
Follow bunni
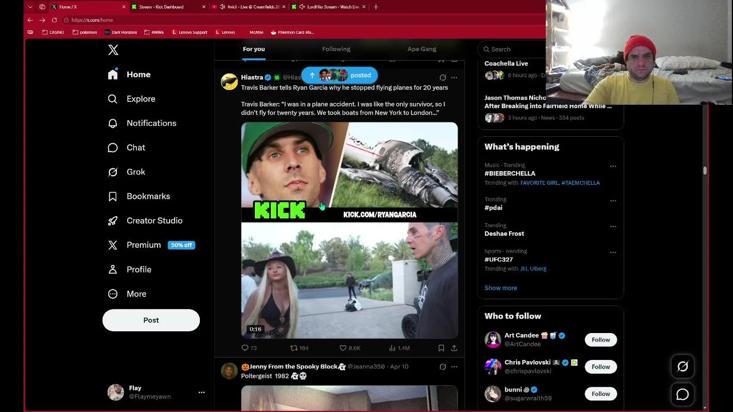click(x=601, y=394)
